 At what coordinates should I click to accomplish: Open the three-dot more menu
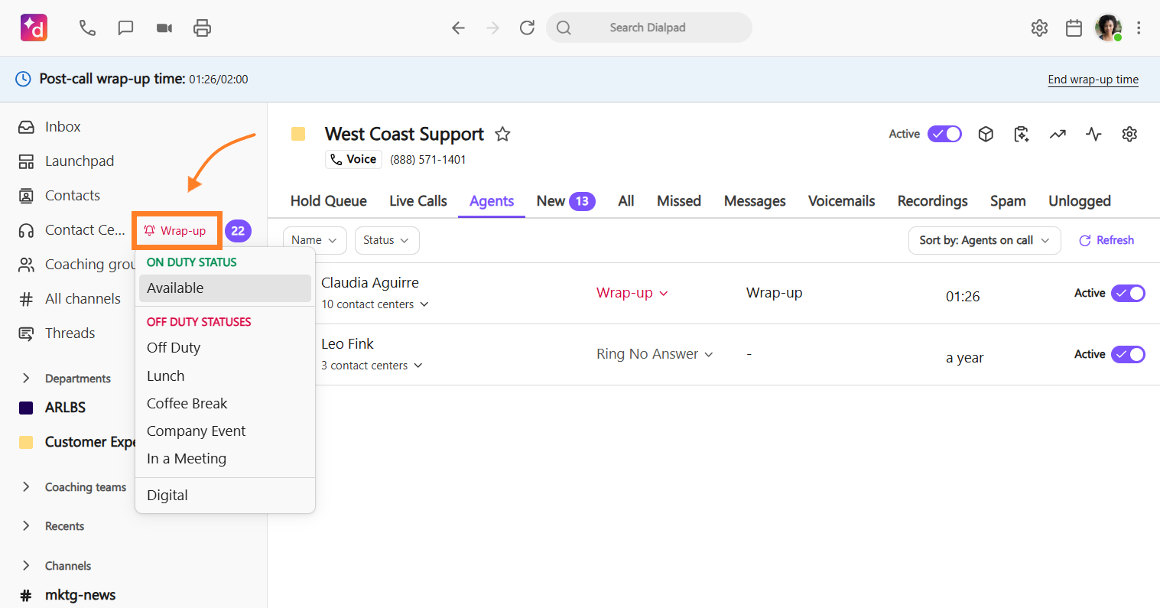coord(1139,28)
